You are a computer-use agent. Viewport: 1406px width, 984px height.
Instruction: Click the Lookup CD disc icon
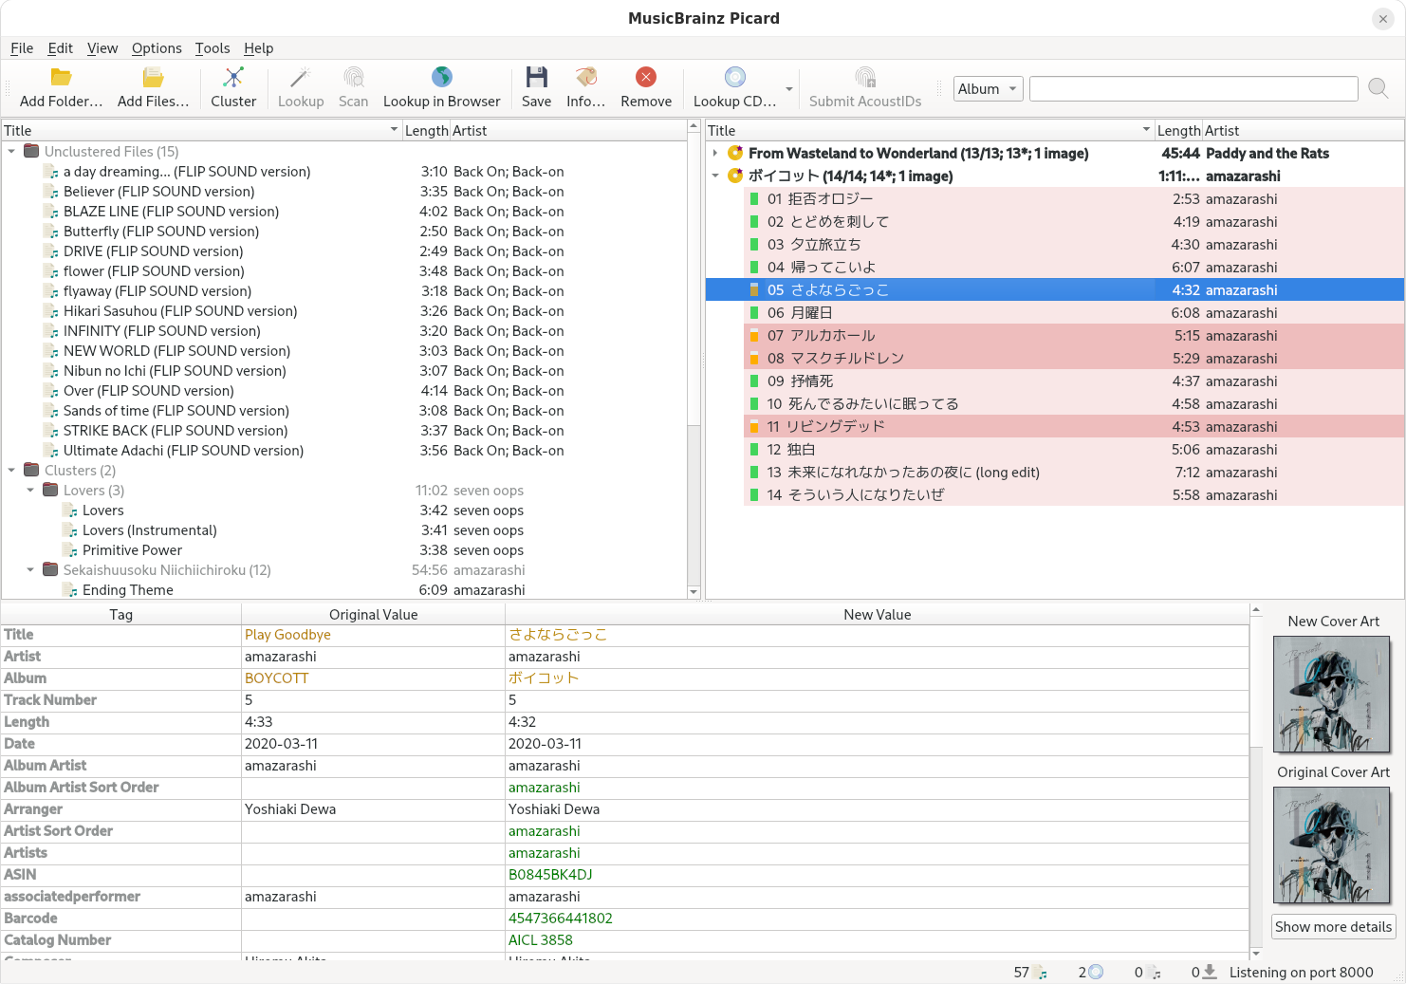click(x=734, y=78)
